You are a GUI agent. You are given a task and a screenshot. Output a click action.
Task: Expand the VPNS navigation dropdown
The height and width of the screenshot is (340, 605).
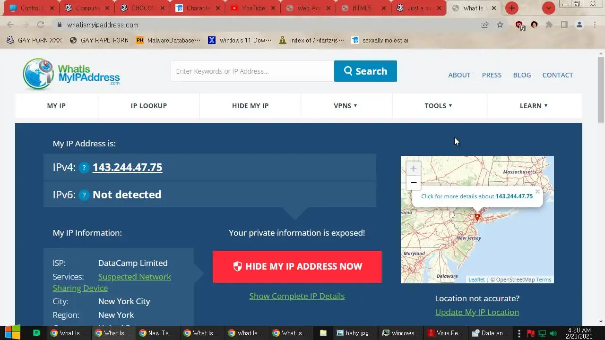[x=345, y=106]
